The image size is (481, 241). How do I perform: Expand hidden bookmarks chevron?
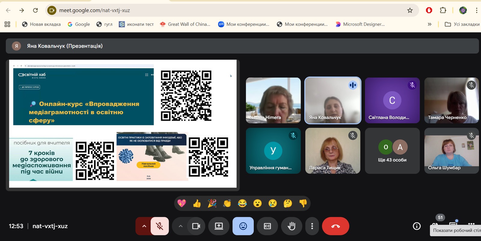point(430,24)
